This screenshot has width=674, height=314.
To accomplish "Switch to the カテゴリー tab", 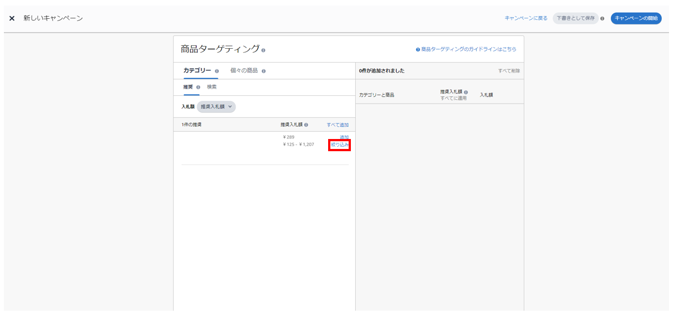I will [x=197, y=71].
